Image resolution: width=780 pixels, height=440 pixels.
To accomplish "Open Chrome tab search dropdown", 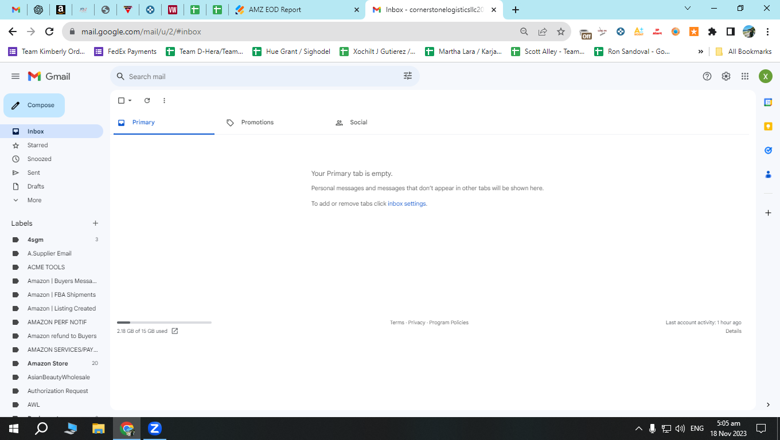I will [x=688, y=9].
